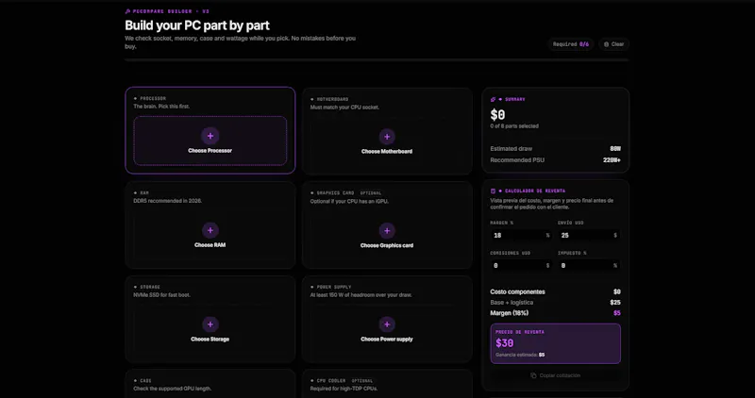Click the plus icon for Choose RAM

(x=210, y=230)
